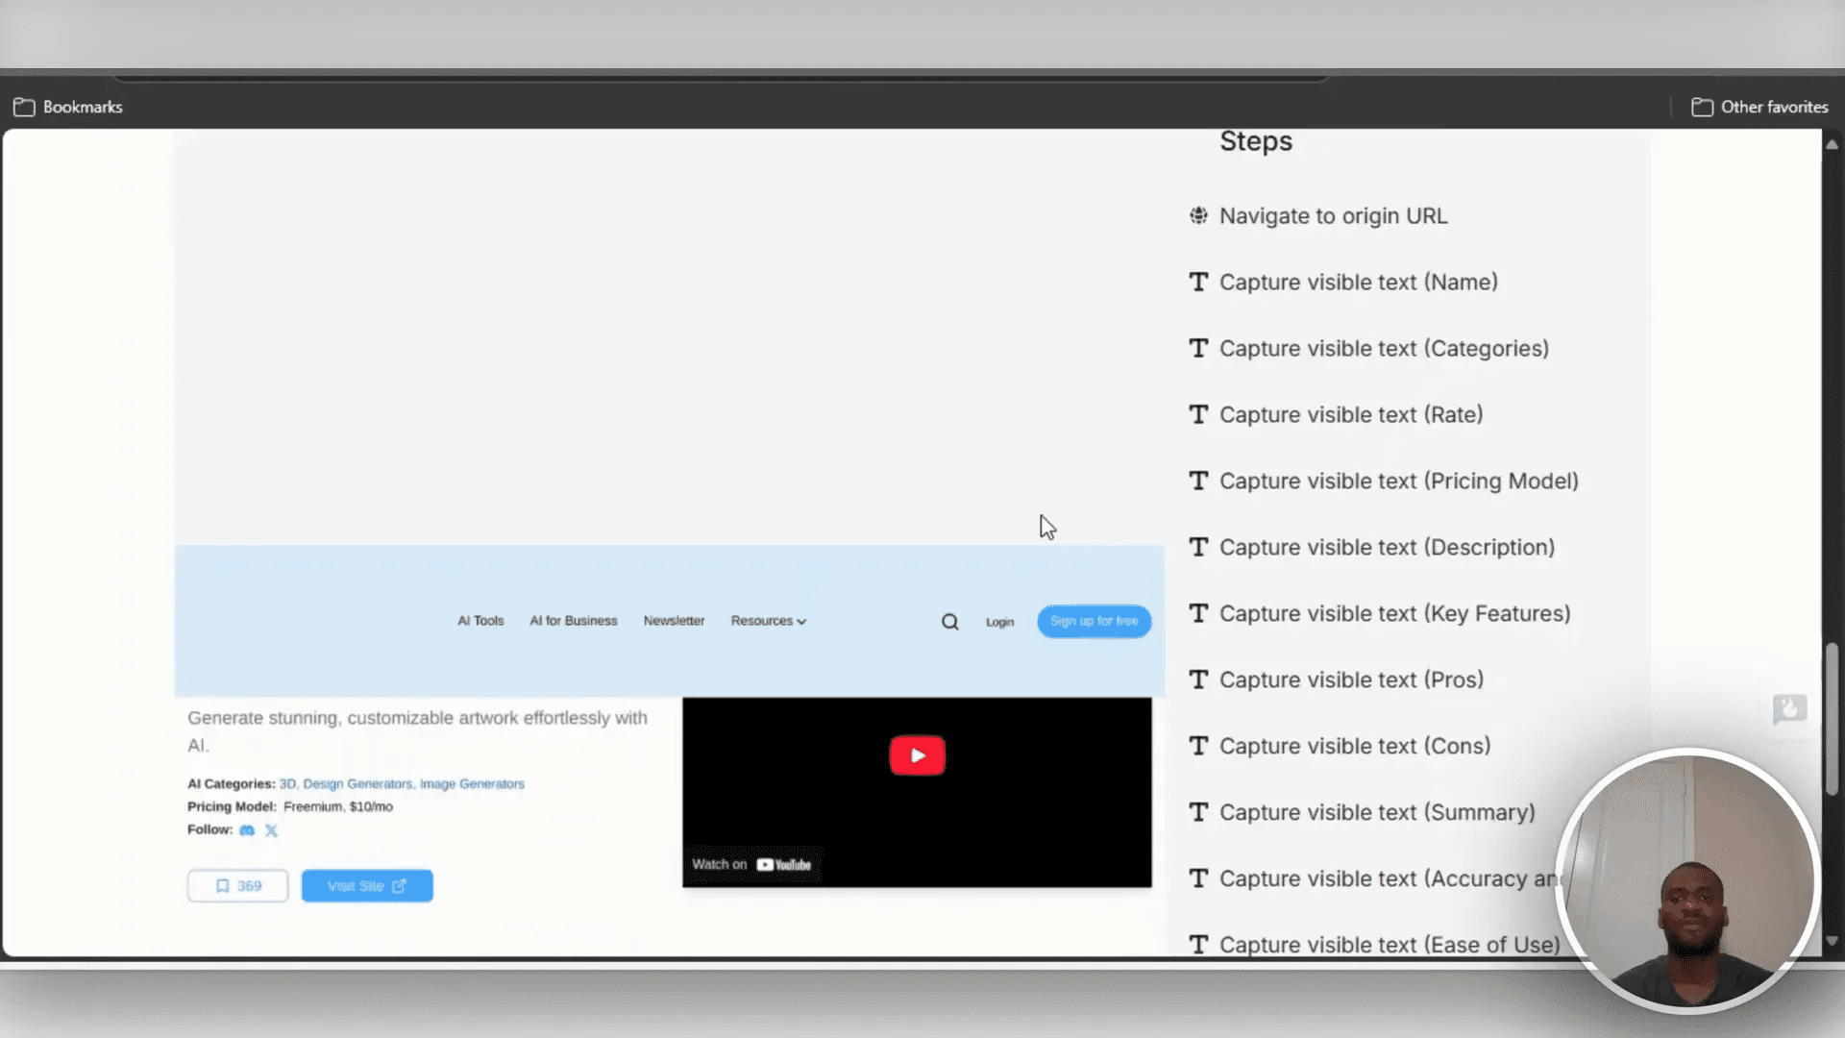Image resolution: width=1845 pixels, height=1038 pixels.
Task: Click the T icon beside Capture visible text (Name)
Action: (x=1198, y=282)
